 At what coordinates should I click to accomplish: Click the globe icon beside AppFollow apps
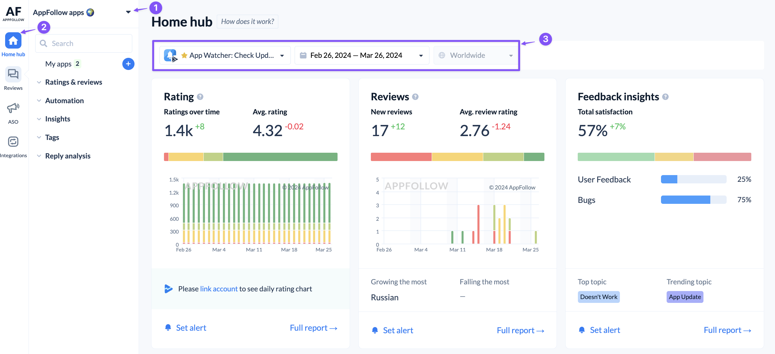pos(90,12)
